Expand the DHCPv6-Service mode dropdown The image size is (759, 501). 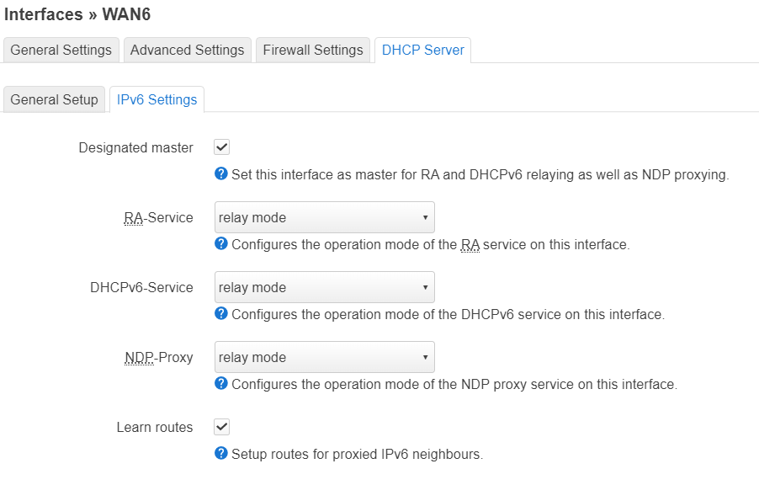(x=324, y=287)
